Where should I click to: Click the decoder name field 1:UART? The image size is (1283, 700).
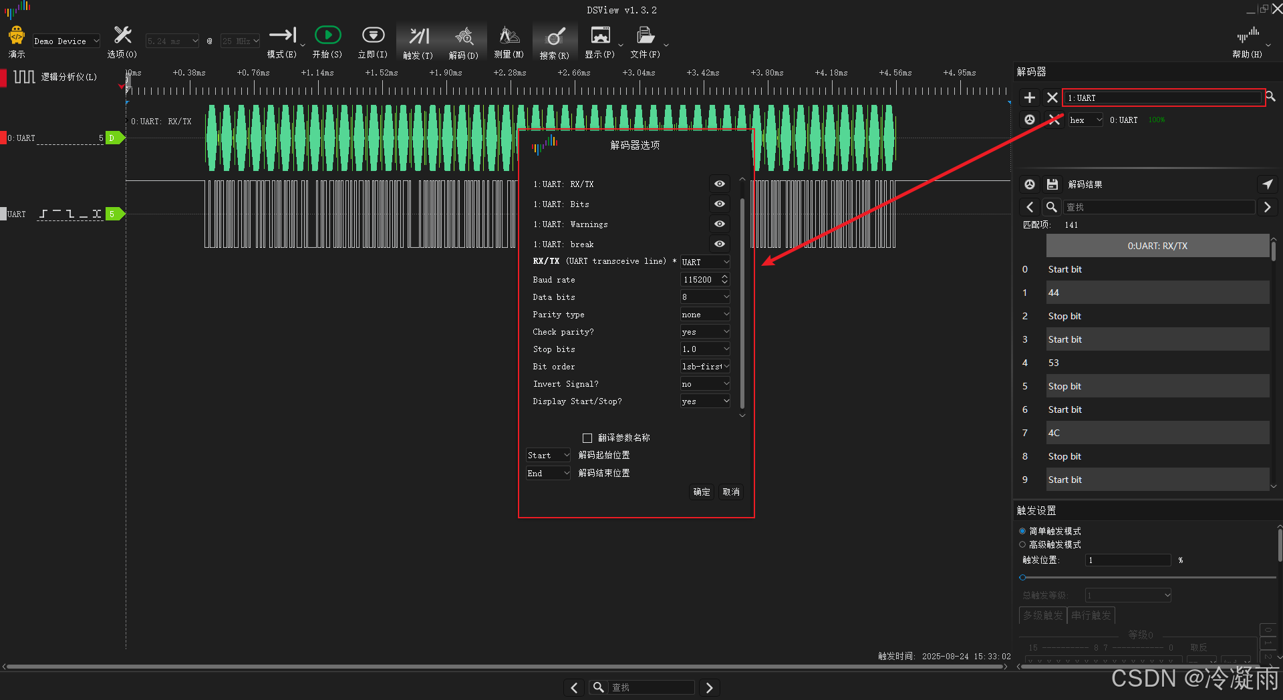click(1163, 98)
